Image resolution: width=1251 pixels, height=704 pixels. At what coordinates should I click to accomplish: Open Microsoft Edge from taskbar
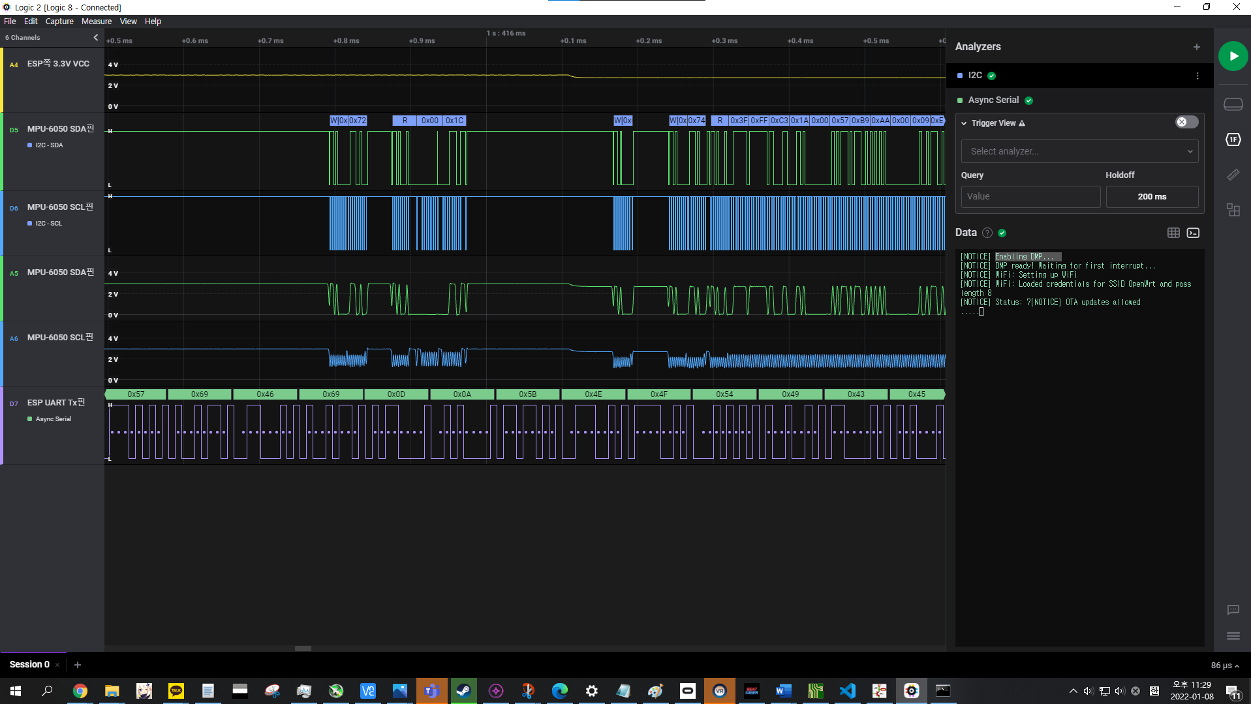tap(559, 691)
